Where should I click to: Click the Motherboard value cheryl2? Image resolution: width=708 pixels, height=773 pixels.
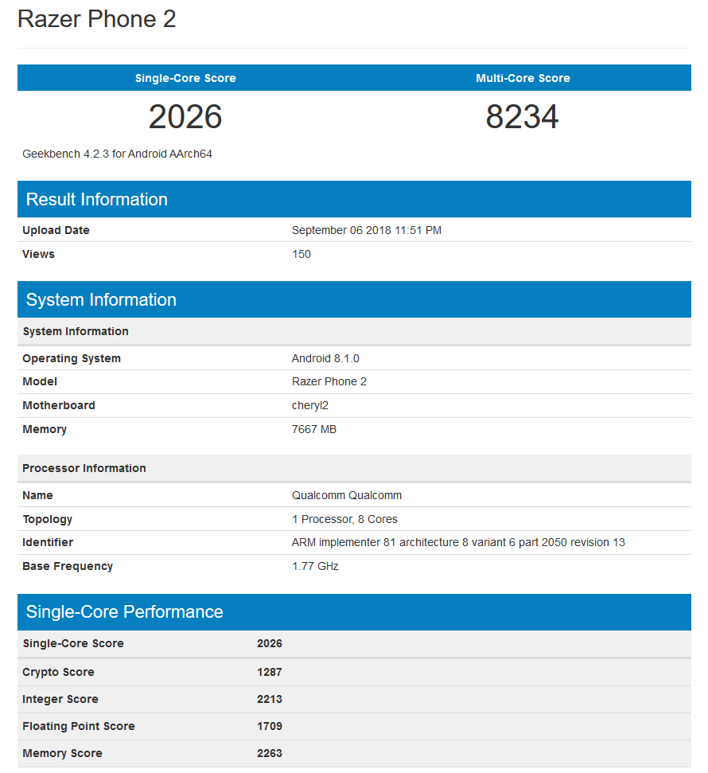(x=310, y=405)
